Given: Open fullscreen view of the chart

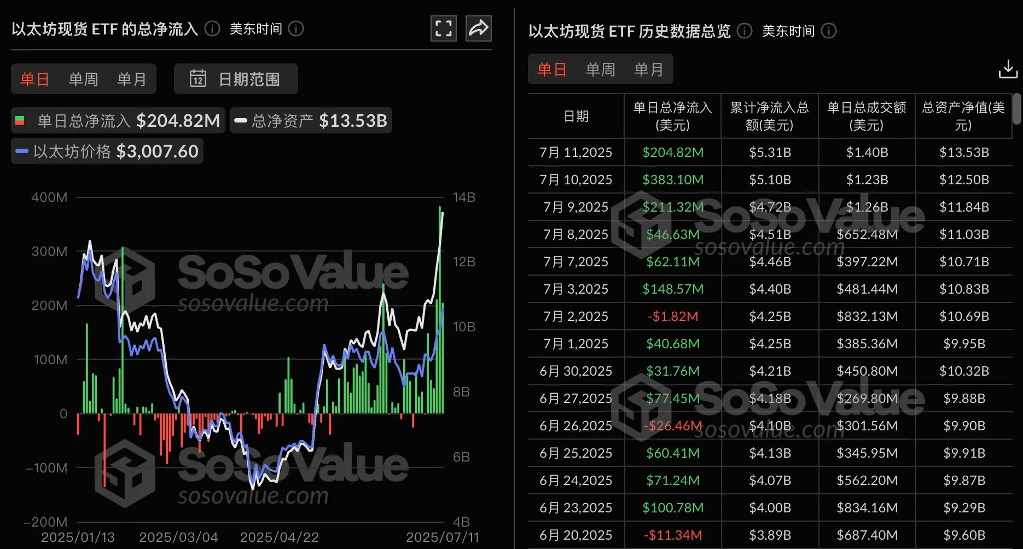Looking at the screenshot, I should tap(444, 28).
